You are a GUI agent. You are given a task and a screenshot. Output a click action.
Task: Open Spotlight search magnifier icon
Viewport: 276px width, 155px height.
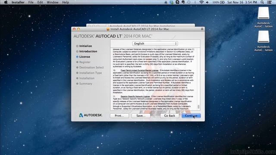[262, 2]
